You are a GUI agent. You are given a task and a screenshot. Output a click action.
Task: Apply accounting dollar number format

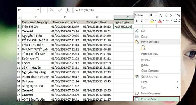coord(171,15)
